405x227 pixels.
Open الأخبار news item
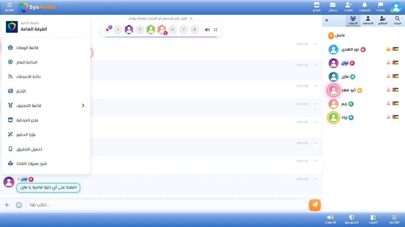[x=46, y=91]
